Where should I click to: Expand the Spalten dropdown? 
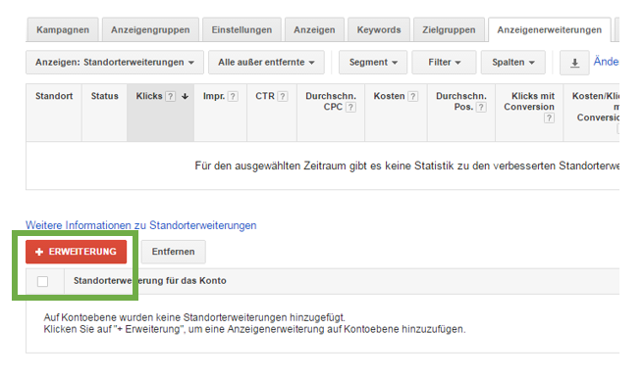[x=513, y=63]
